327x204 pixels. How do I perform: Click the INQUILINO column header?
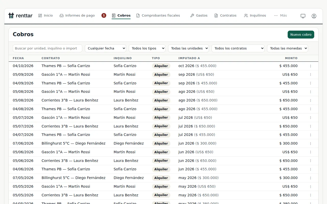coord(123,58)
